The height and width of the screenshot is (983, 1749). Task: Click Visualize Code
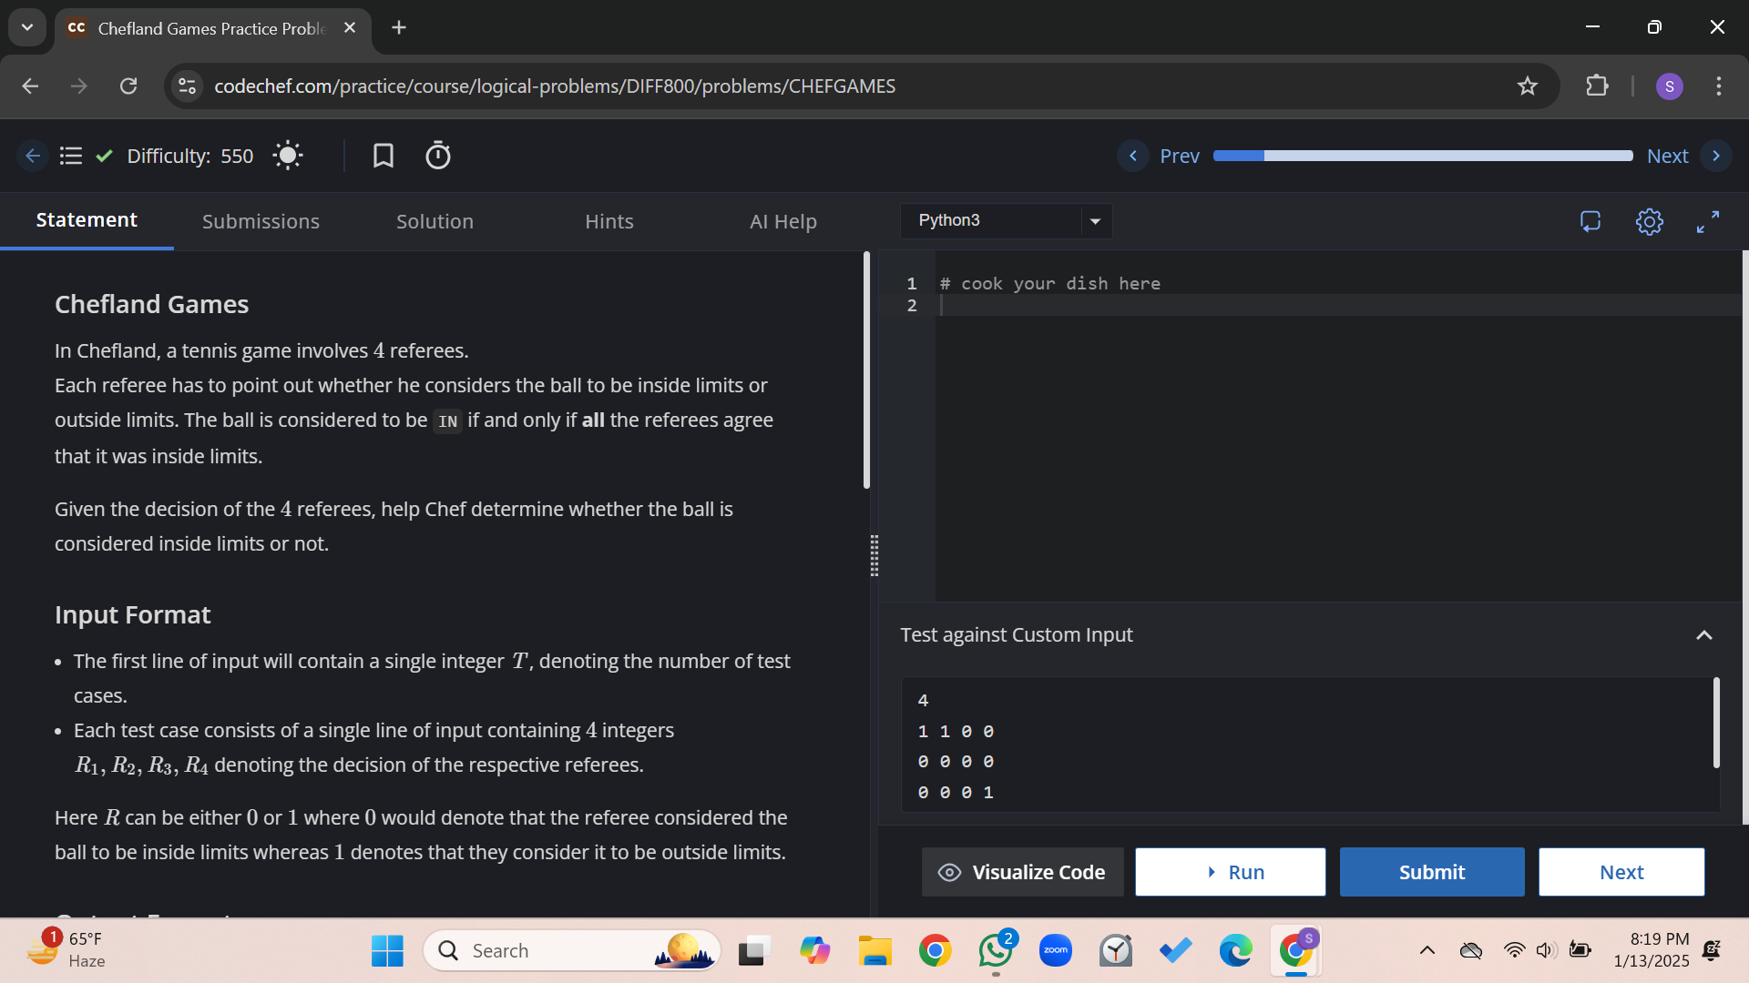click(1021, 871)
